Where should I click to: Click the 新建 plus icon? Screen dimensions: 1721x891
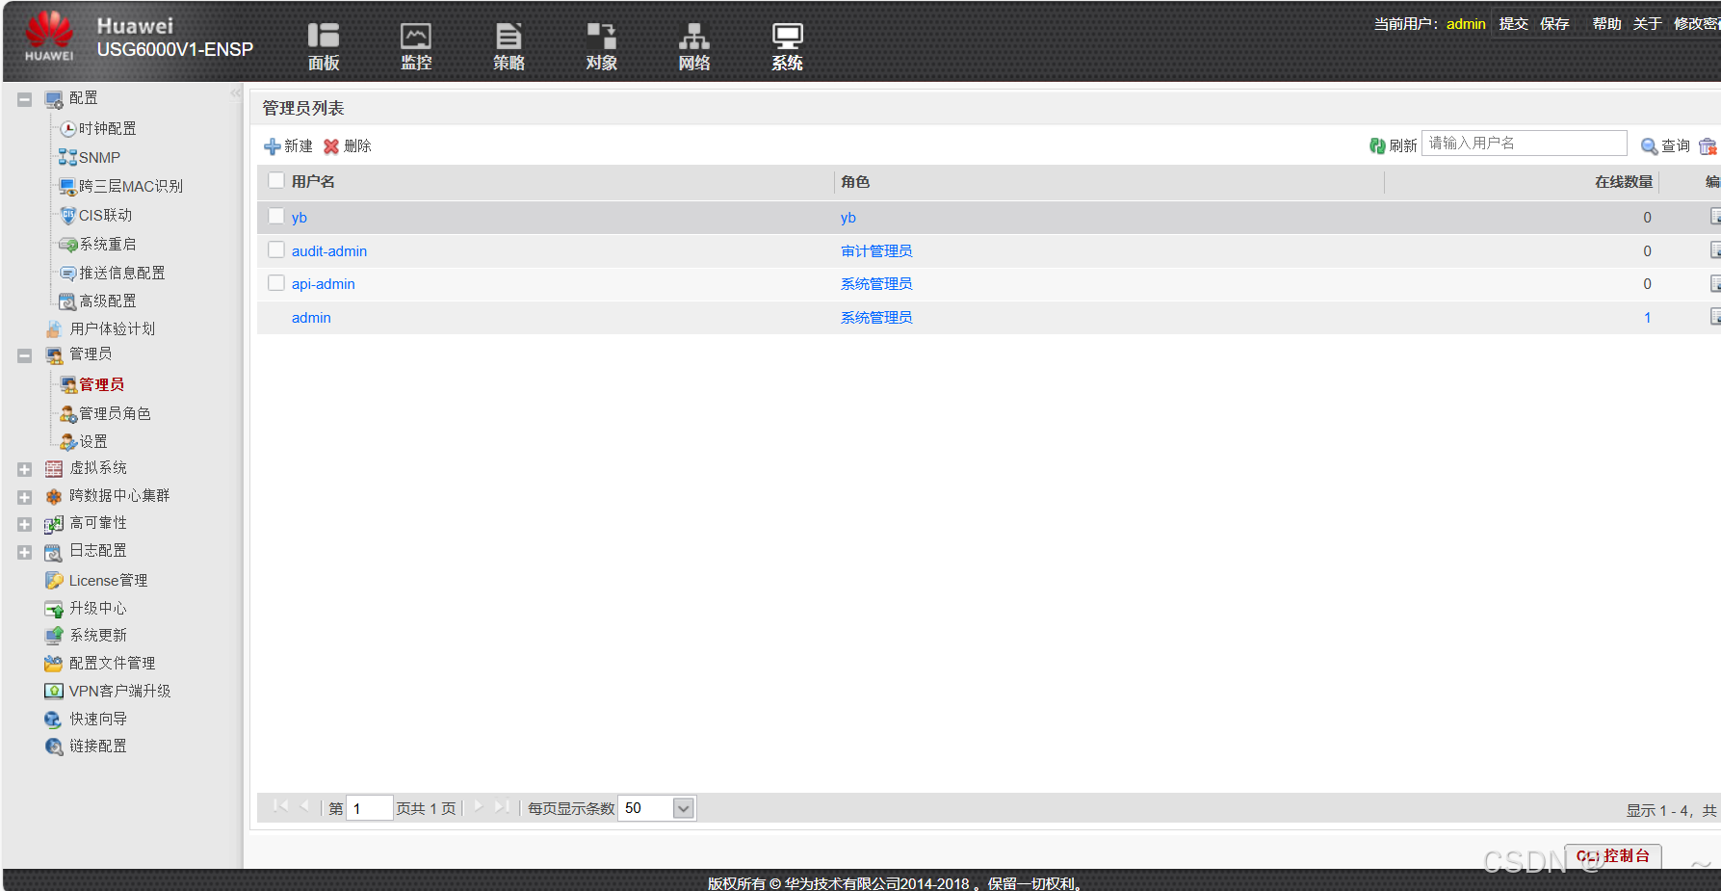tap(273, 146)
